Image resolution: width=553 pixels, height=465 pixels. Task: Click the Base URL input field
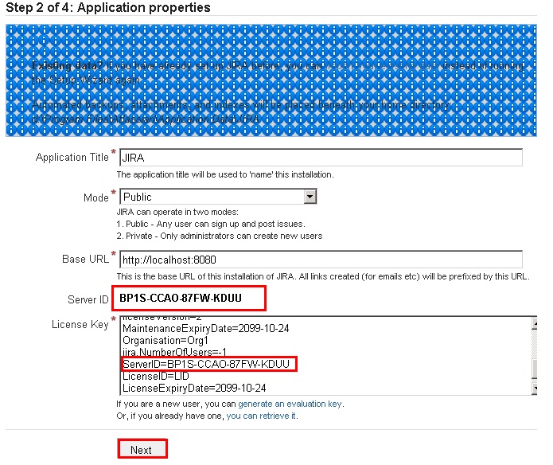pos(321,260)
